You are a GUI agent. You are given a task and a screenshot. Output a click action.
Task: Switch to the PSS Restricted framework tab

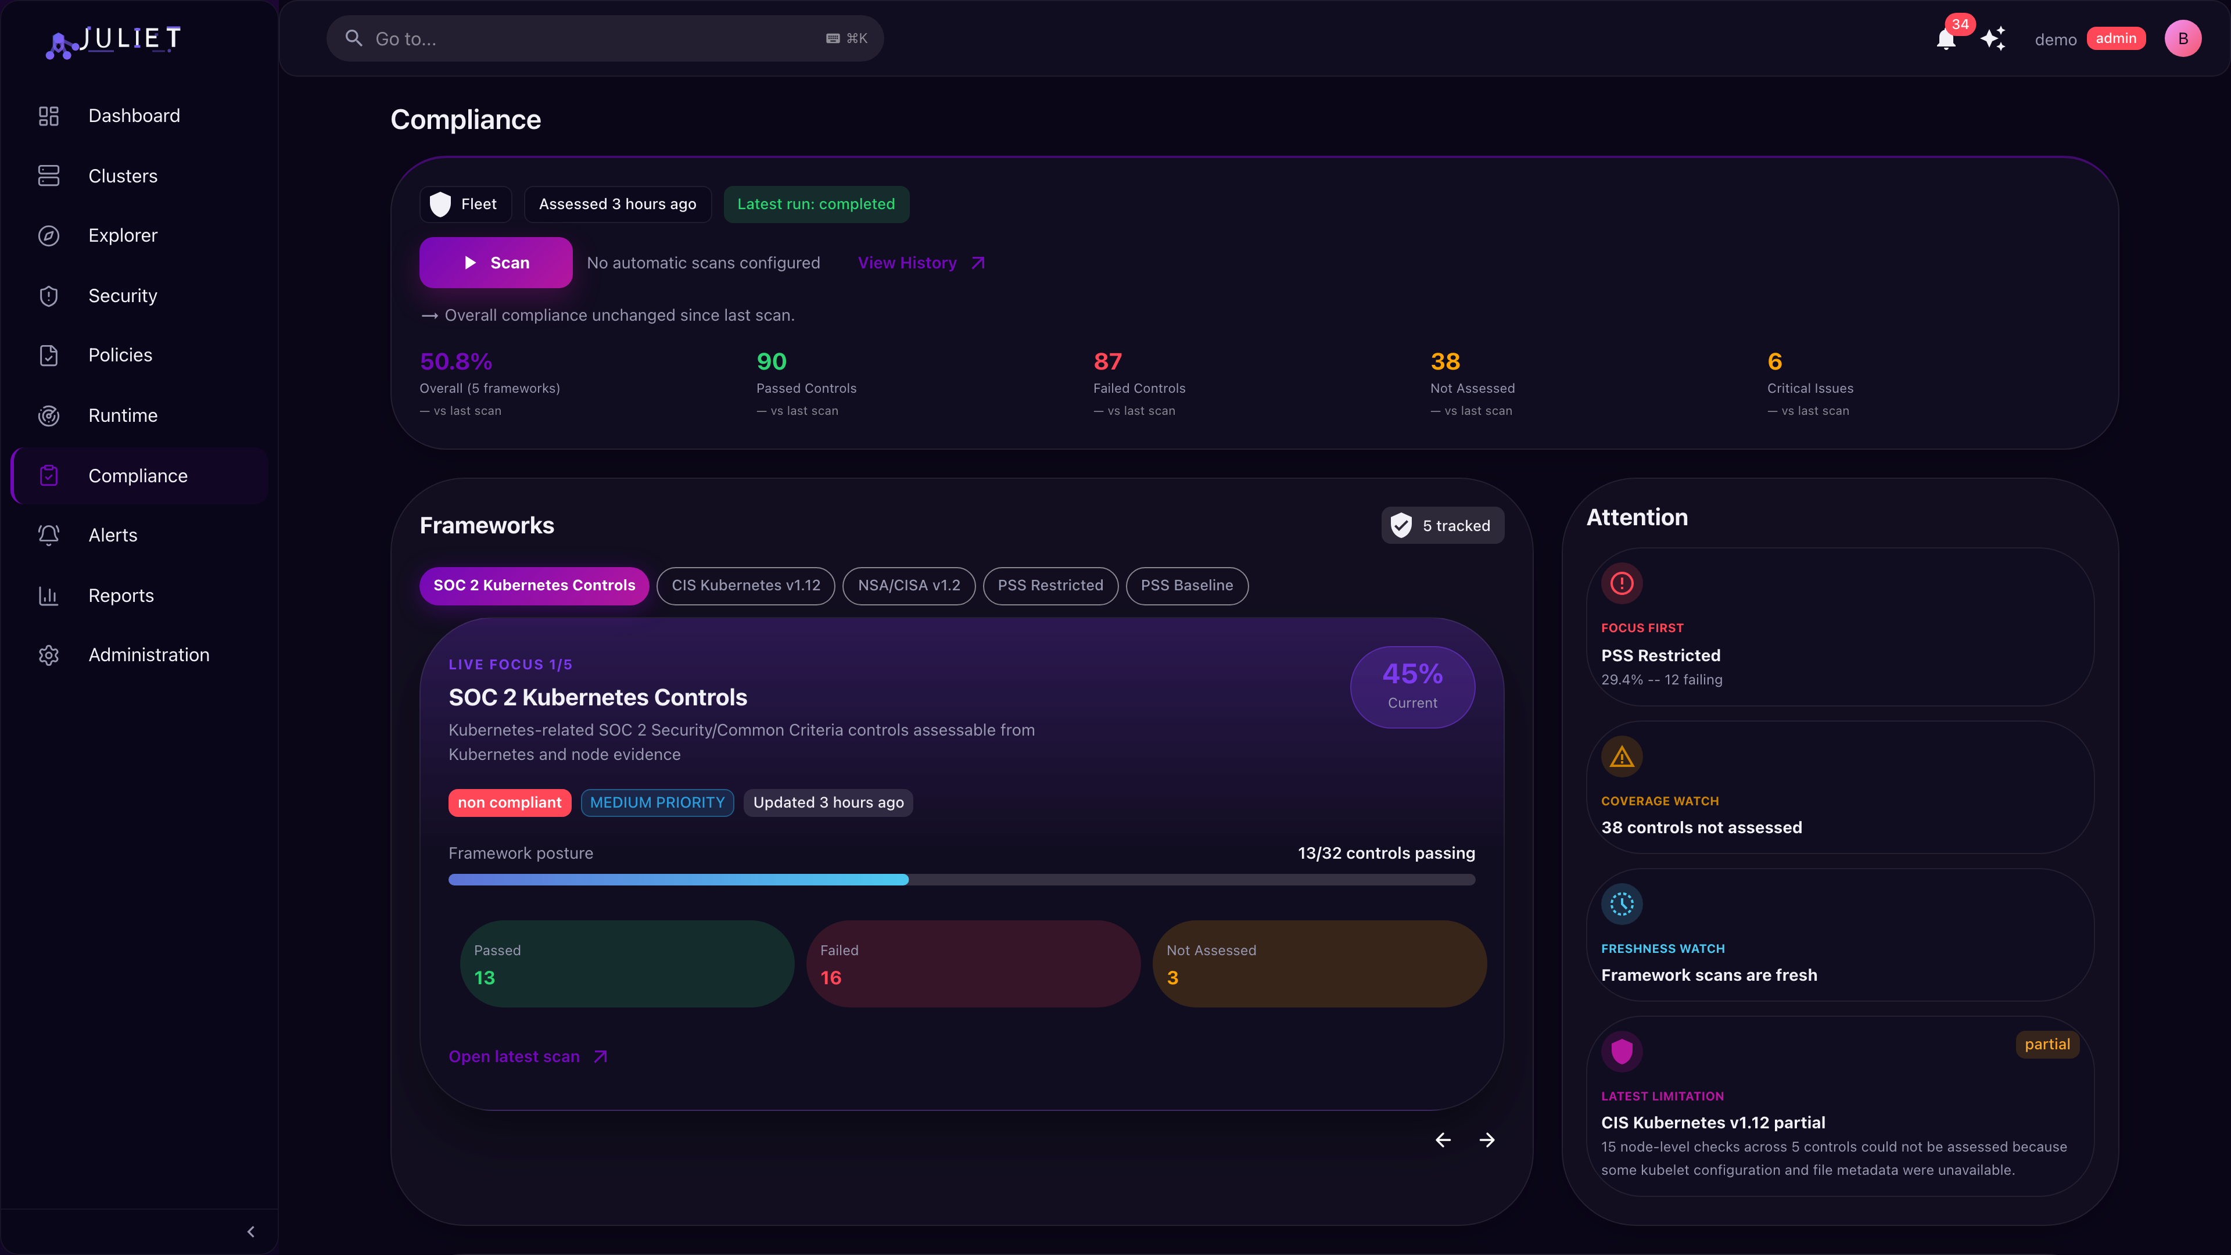(x=1050, y=586)
